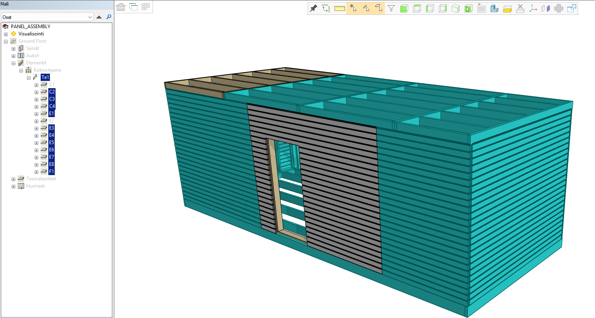Open the striped list dropdown icon
The width and height of the screenshot is (595, 318).
tap(481, 8)
